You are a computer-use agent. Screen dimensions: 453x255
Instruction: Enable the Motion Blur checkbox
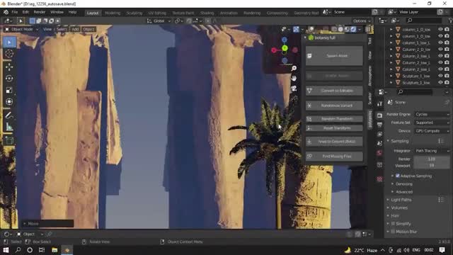[393, 232]
